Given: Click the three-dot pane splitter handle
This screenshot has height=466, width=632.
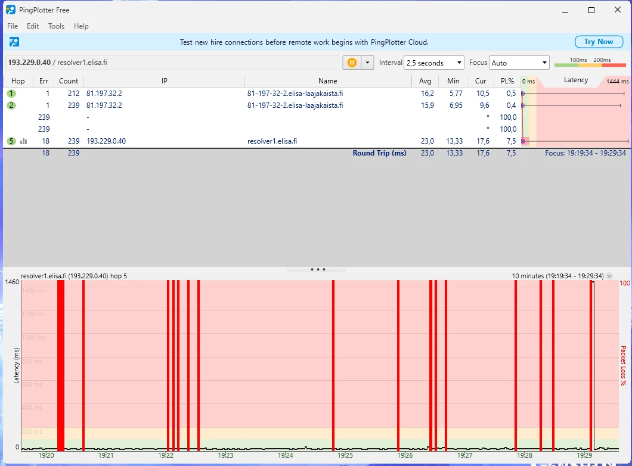Looking at the screenshot, I should (x=317, y=269).
